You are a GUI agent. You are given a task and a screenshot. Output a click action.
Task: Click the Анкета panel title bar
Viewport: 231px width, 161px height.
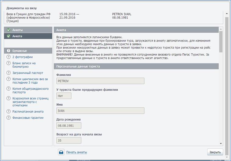click(136, 30)
